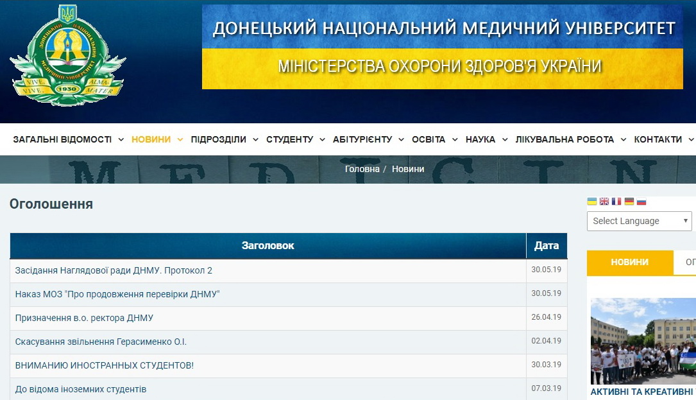The height and width of the screenshot is (400, 696).
Task: Click date 26.04.19 in the table
Action: [x=547, y=317]
